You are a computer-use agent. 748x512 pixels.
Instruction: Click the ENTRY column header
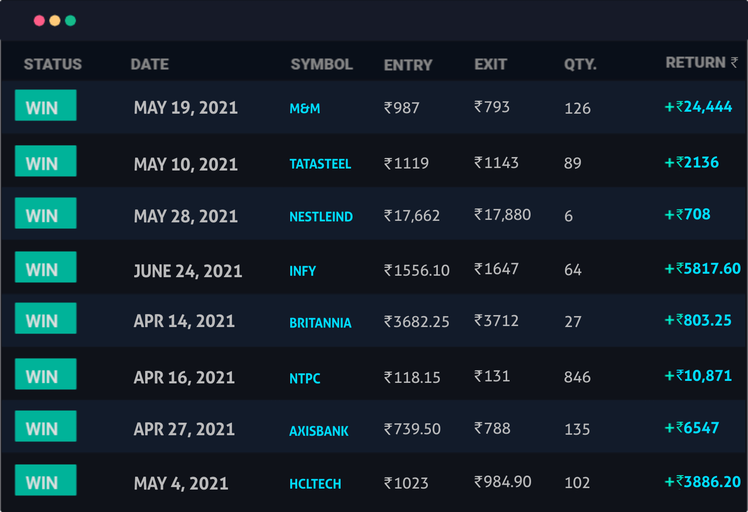408,65
